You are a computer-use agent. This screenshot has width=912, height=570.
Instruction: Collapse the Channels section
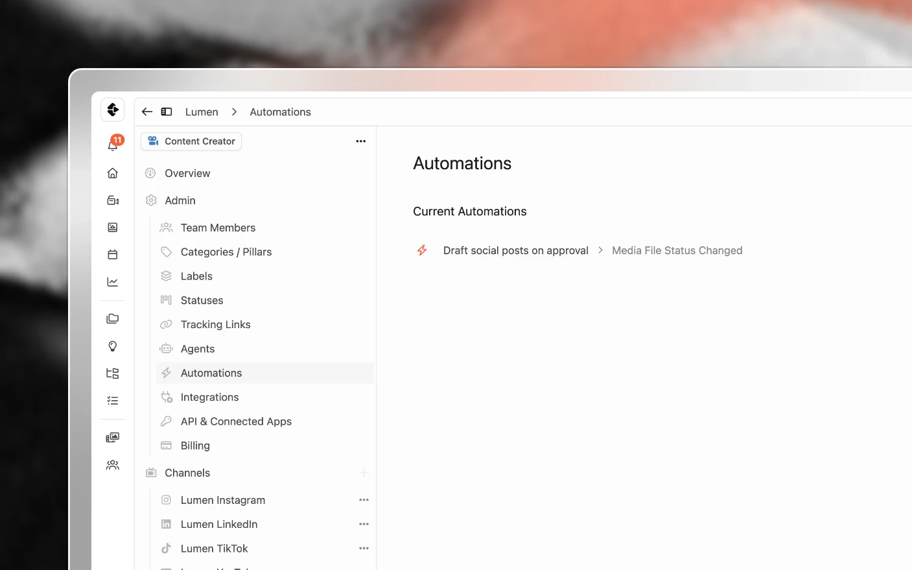187,473
